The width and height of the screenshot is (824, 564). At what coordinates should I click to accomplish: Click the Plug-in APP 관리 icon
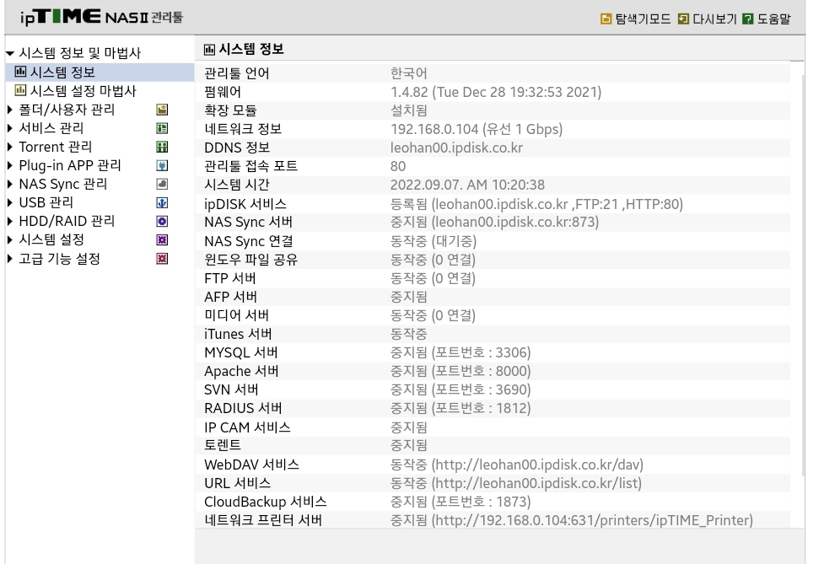pyautogui.click(x=163, y=165)
